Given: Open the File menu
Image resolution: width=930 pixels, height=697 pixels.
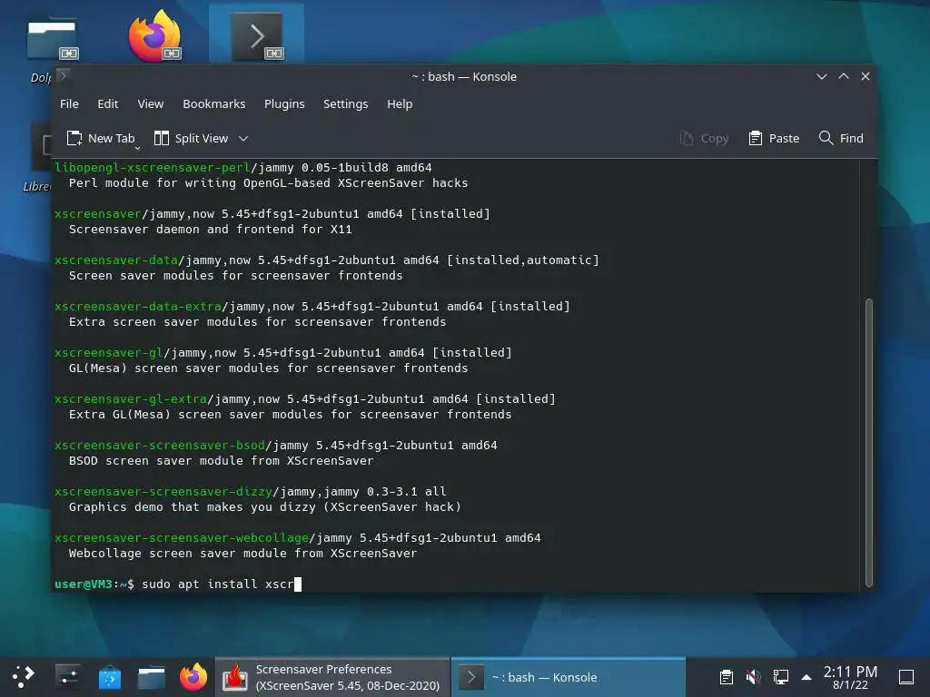Looking at the screenshot, I should point(69,103).
